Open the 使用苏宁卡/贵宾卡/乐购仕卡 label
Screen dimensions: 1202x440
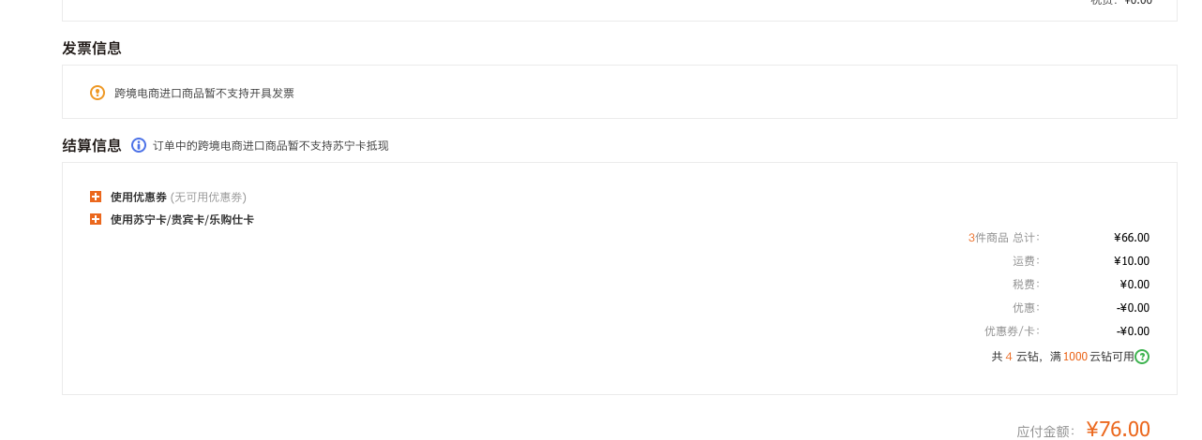[x=182, y=220]
